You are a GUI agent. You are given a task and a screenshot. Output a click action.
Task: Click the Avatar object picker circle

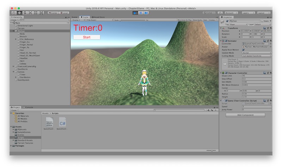(x=270, y=47)
